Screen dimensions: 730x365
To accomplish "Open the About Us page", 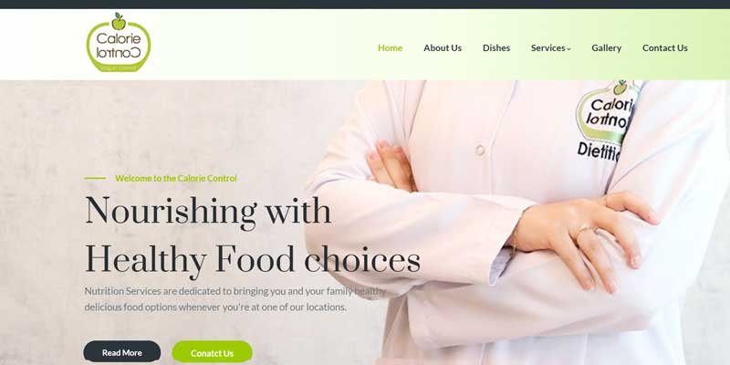I will point(443,48).
